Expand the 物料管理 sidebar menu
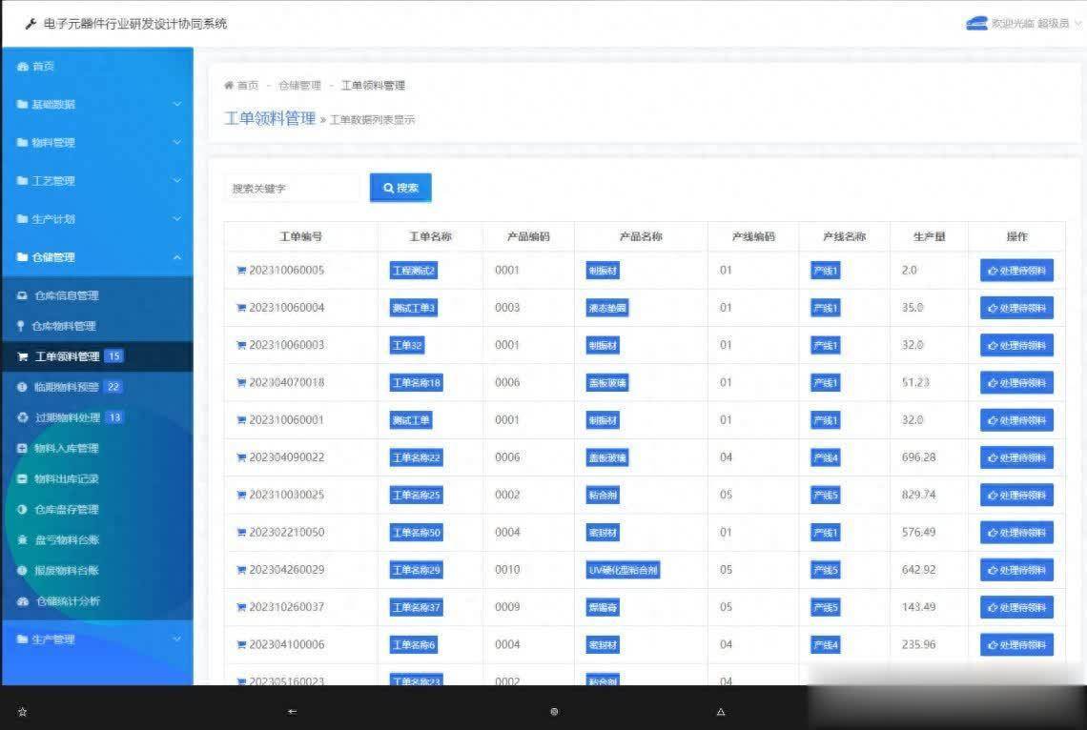This screenshot has height=730, width=1087. click(x=95, y=143)
